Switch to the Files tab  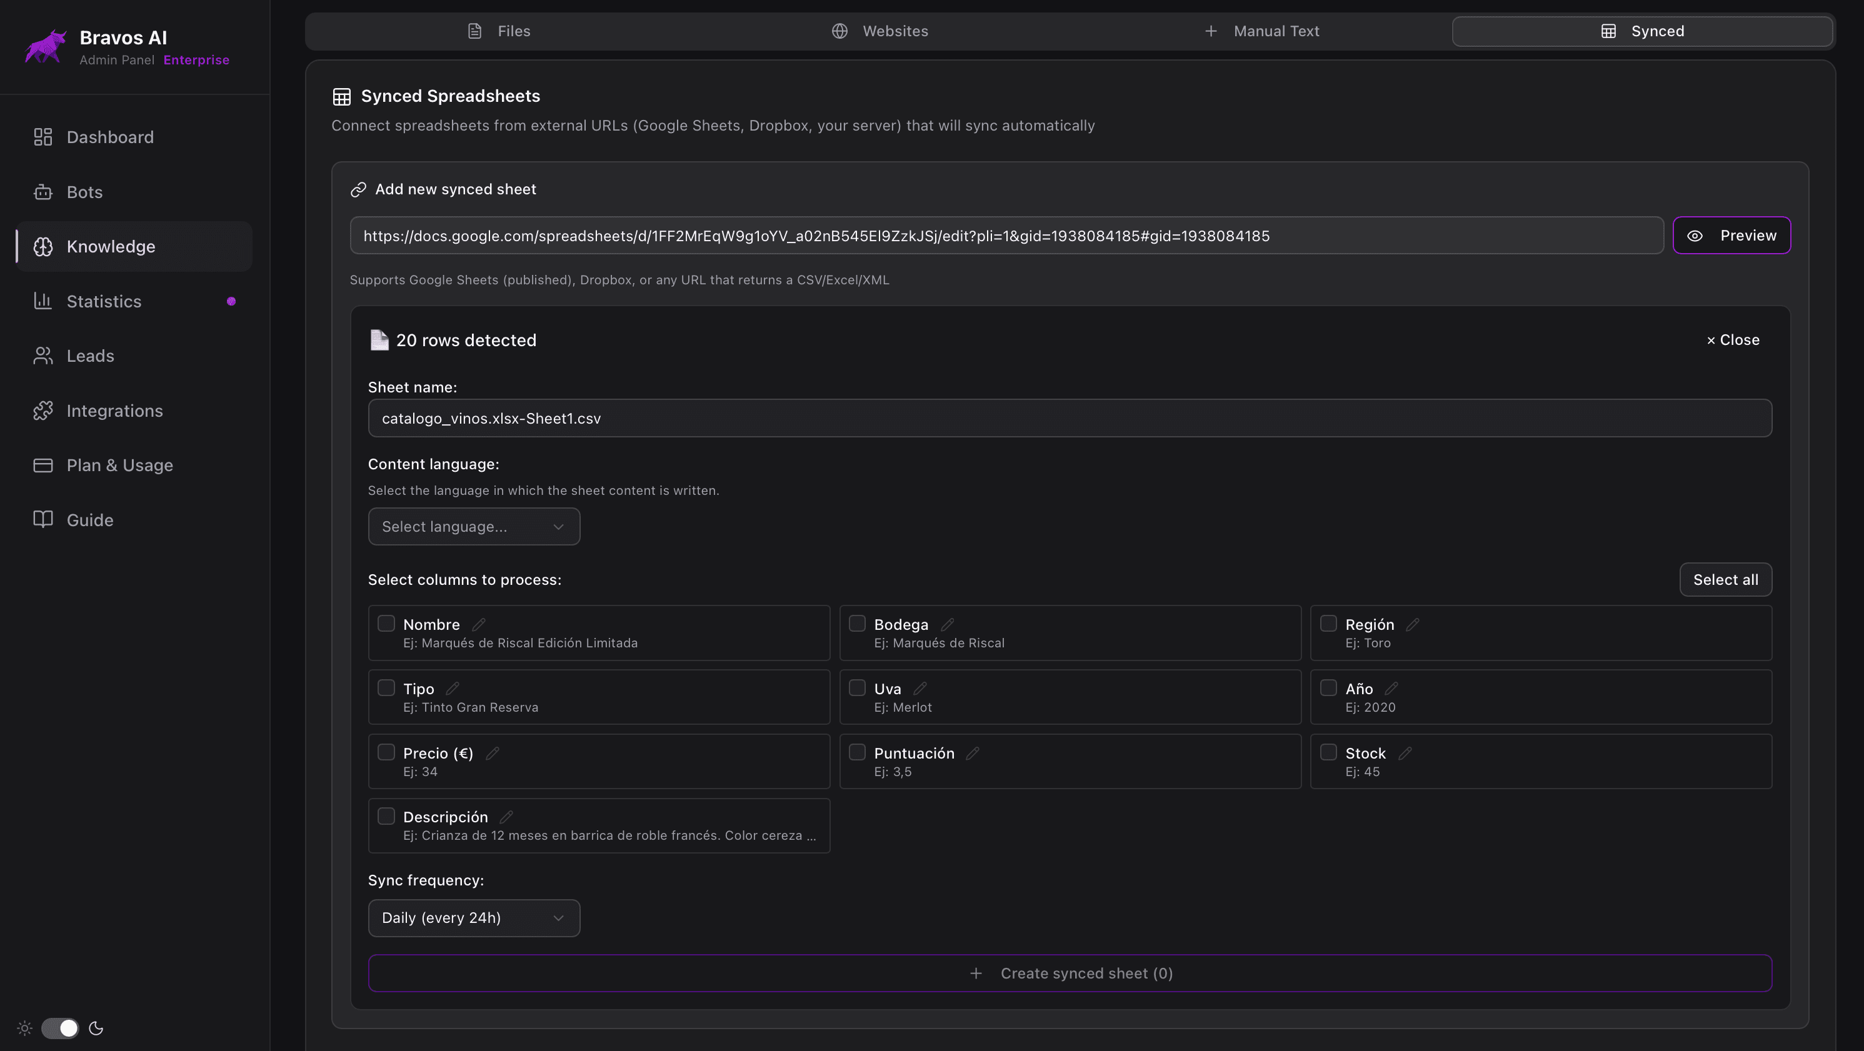point(499,31)
